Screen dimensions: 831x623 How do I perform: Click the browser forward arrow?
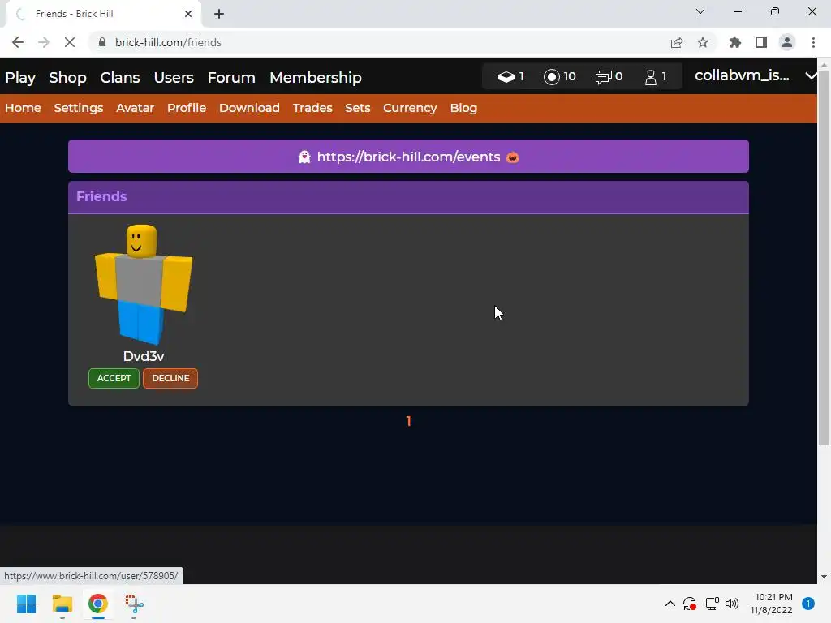[44, 42]
